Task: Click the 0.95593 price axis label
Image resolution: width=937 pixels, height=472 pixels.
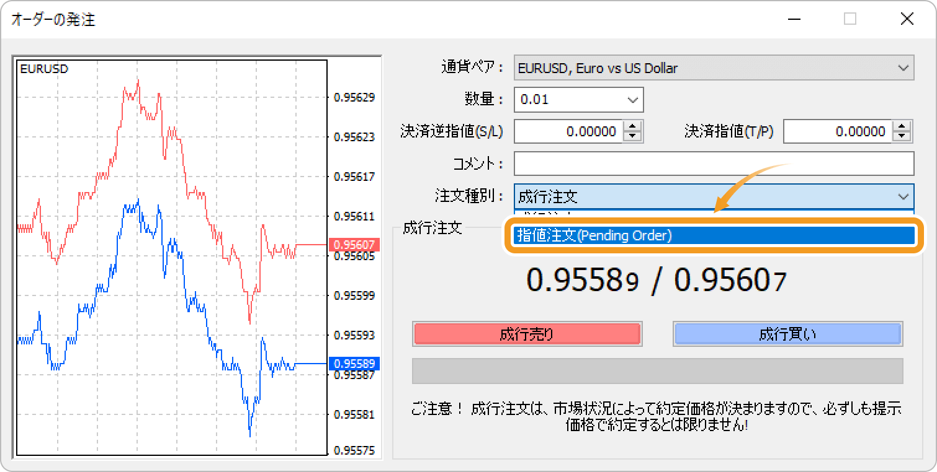Action: click(354, 335)
